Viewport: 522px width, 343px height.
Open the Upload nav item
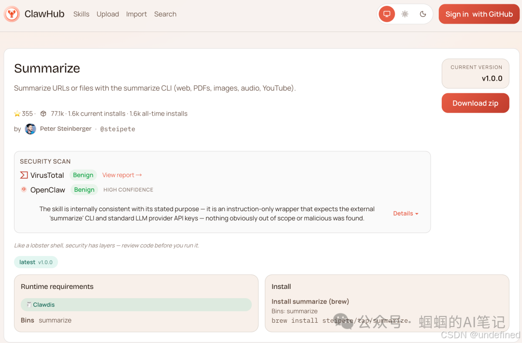pos(107,14)
